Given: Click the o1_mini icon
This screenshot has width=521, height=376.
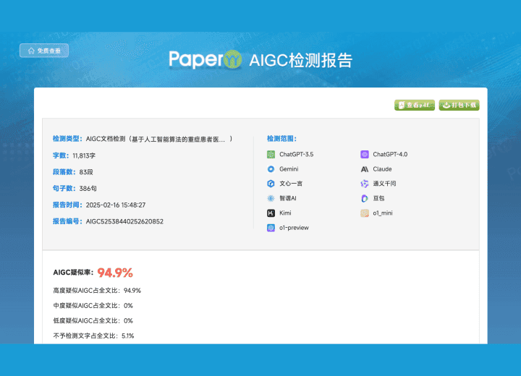Looking at the screenshot, I should click(365, 213).
